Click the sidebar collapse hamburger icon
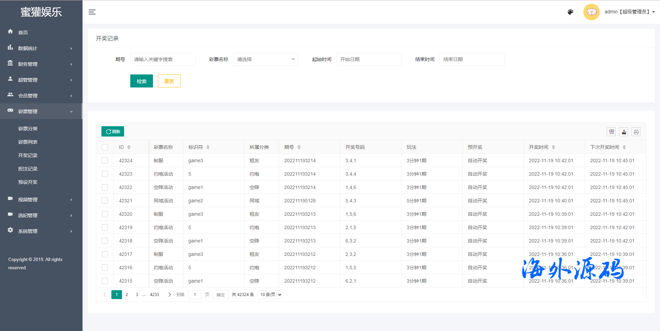The image size is (660, 331). pyautogui.click(x=92, y=12)
